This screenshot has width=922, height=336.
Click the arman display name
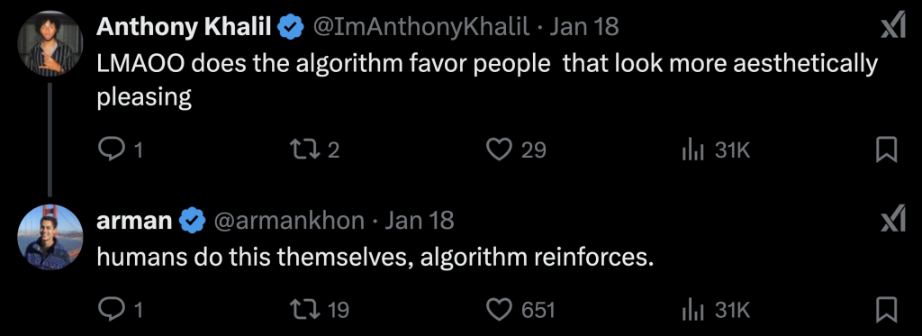pos(134,221)
